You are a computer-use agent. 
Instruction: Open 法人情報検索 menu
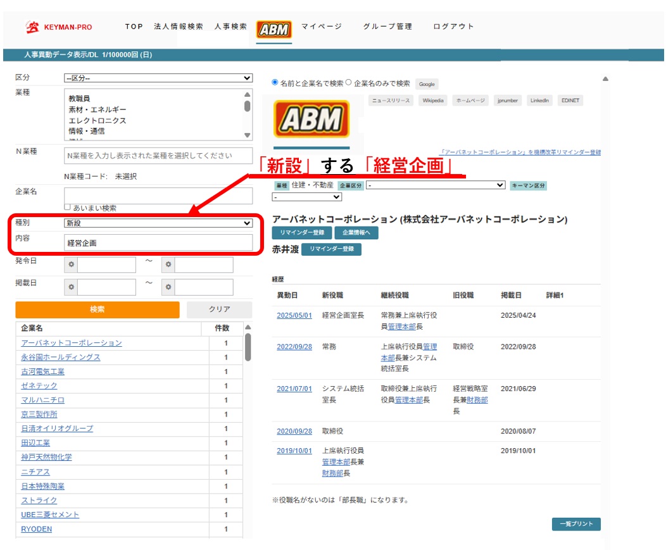pos(179,27)
